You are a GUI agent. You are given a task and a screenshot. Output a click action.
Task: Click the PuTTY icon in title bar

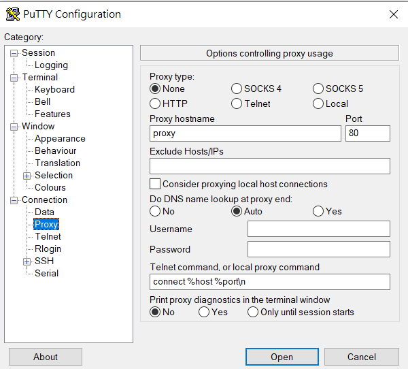[12, 14]
